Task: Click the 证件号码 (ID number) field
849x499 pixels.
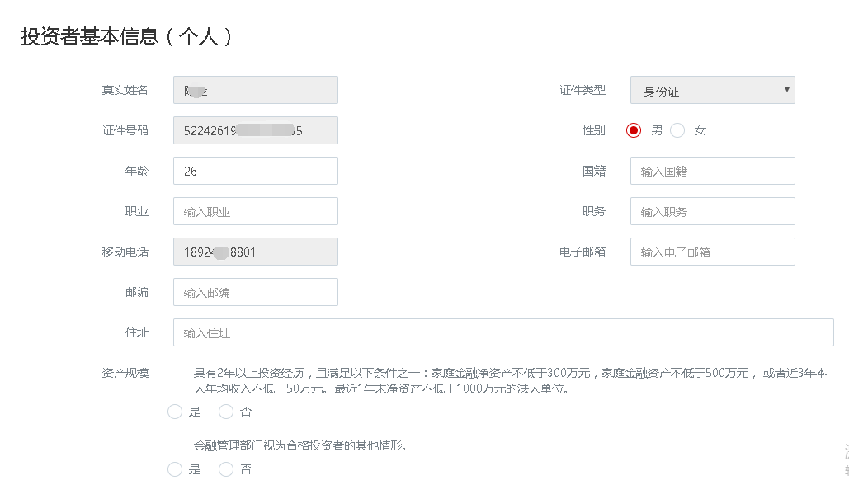Action: pyautogui.click(x=255, y=129)
